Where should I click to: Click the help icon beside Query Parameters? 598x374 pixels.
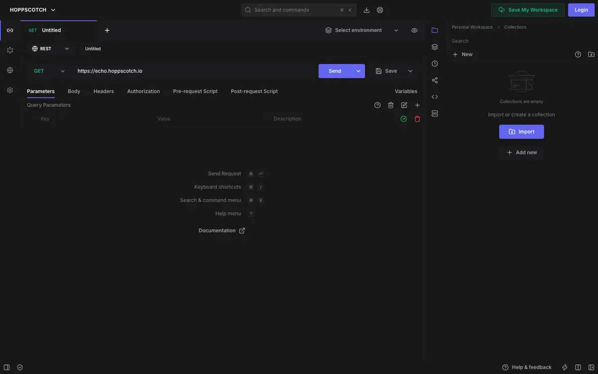[377, 105]
